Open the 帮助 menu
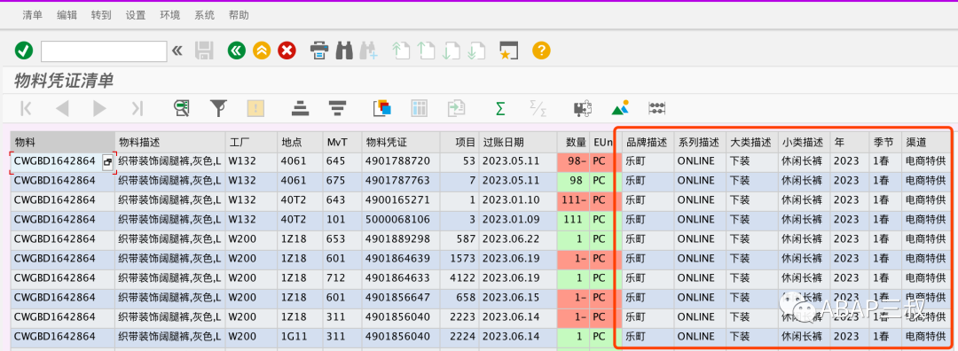The width and height of the screenshot is (958, 351). click(239, 15)
